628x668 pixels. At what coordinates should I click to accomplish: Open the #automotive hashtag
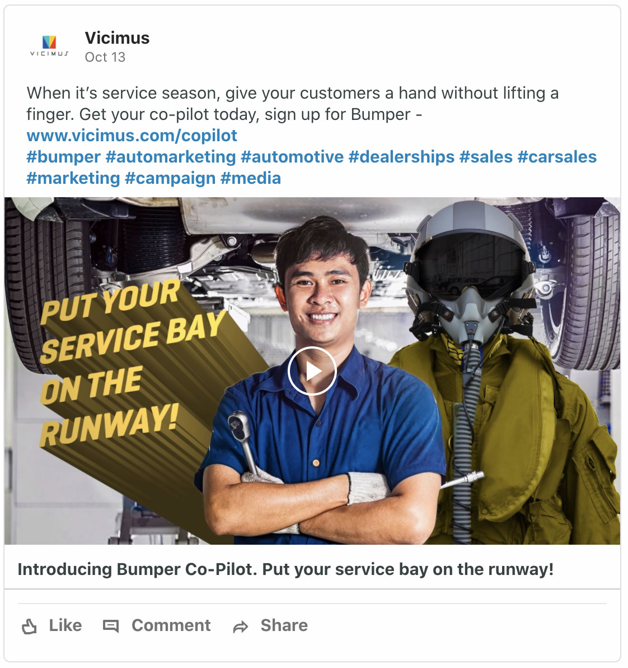click(292, 157)
